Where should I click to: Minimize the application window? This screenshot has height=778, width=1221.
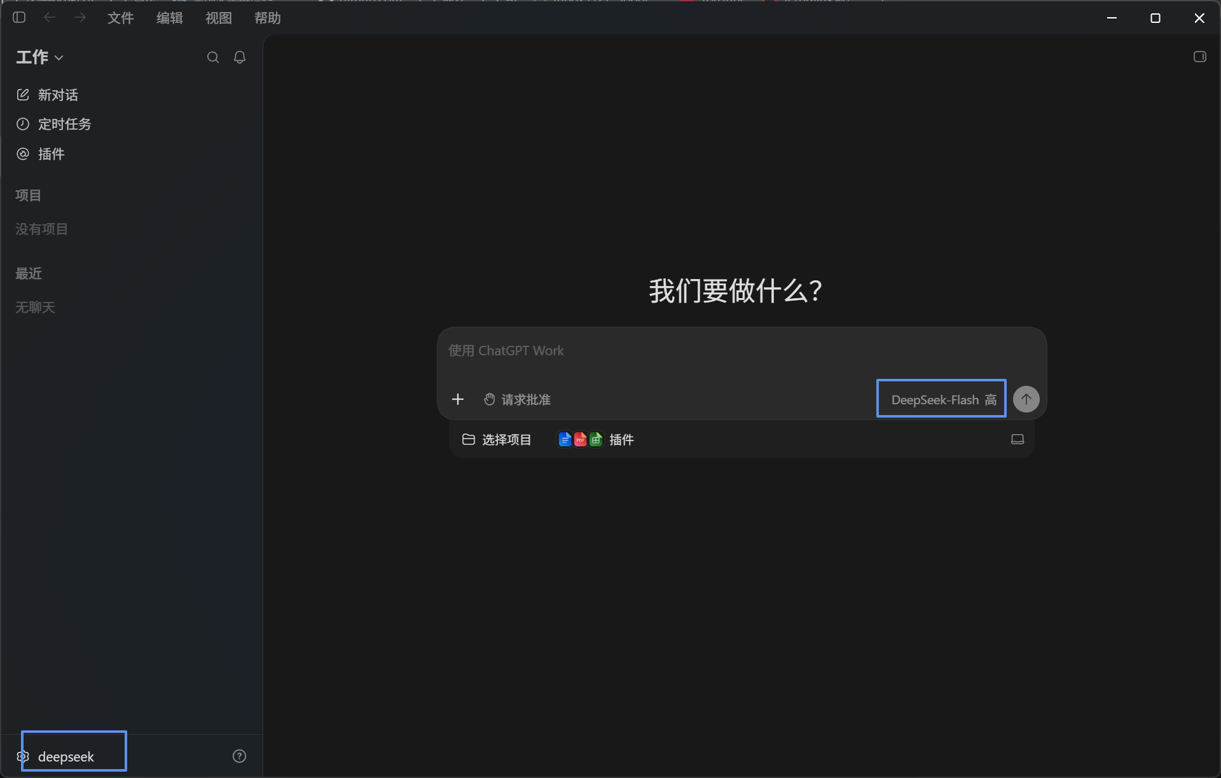coord(1112,18)
